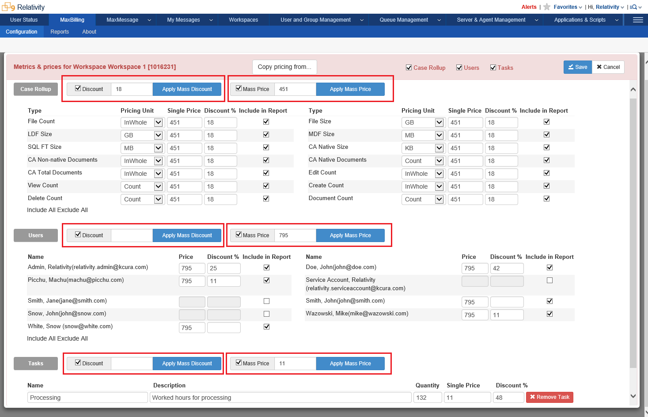Open the User Status tab
The width and height of the screenshot is (648, 417).
pos(24,20)
